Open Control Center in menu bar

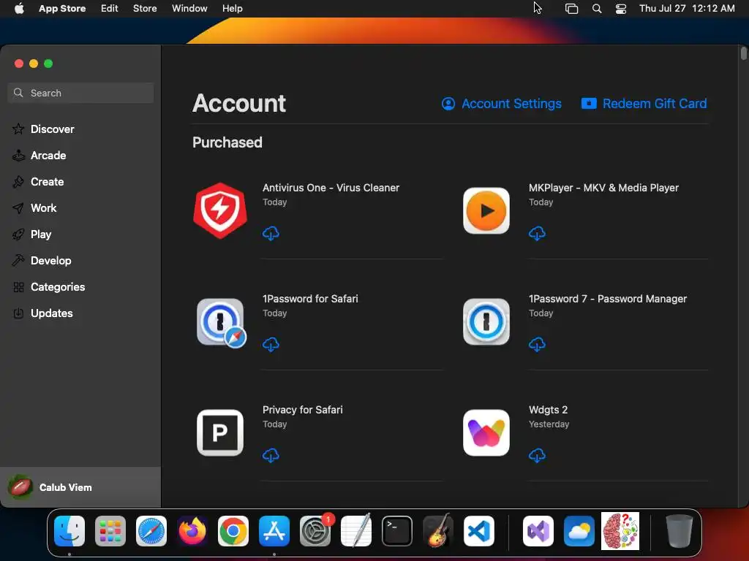point(620,8)
